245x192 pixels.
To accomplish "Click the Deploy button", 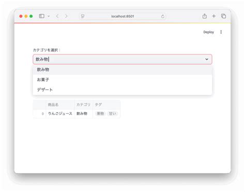I will click(x=208, y=32).
